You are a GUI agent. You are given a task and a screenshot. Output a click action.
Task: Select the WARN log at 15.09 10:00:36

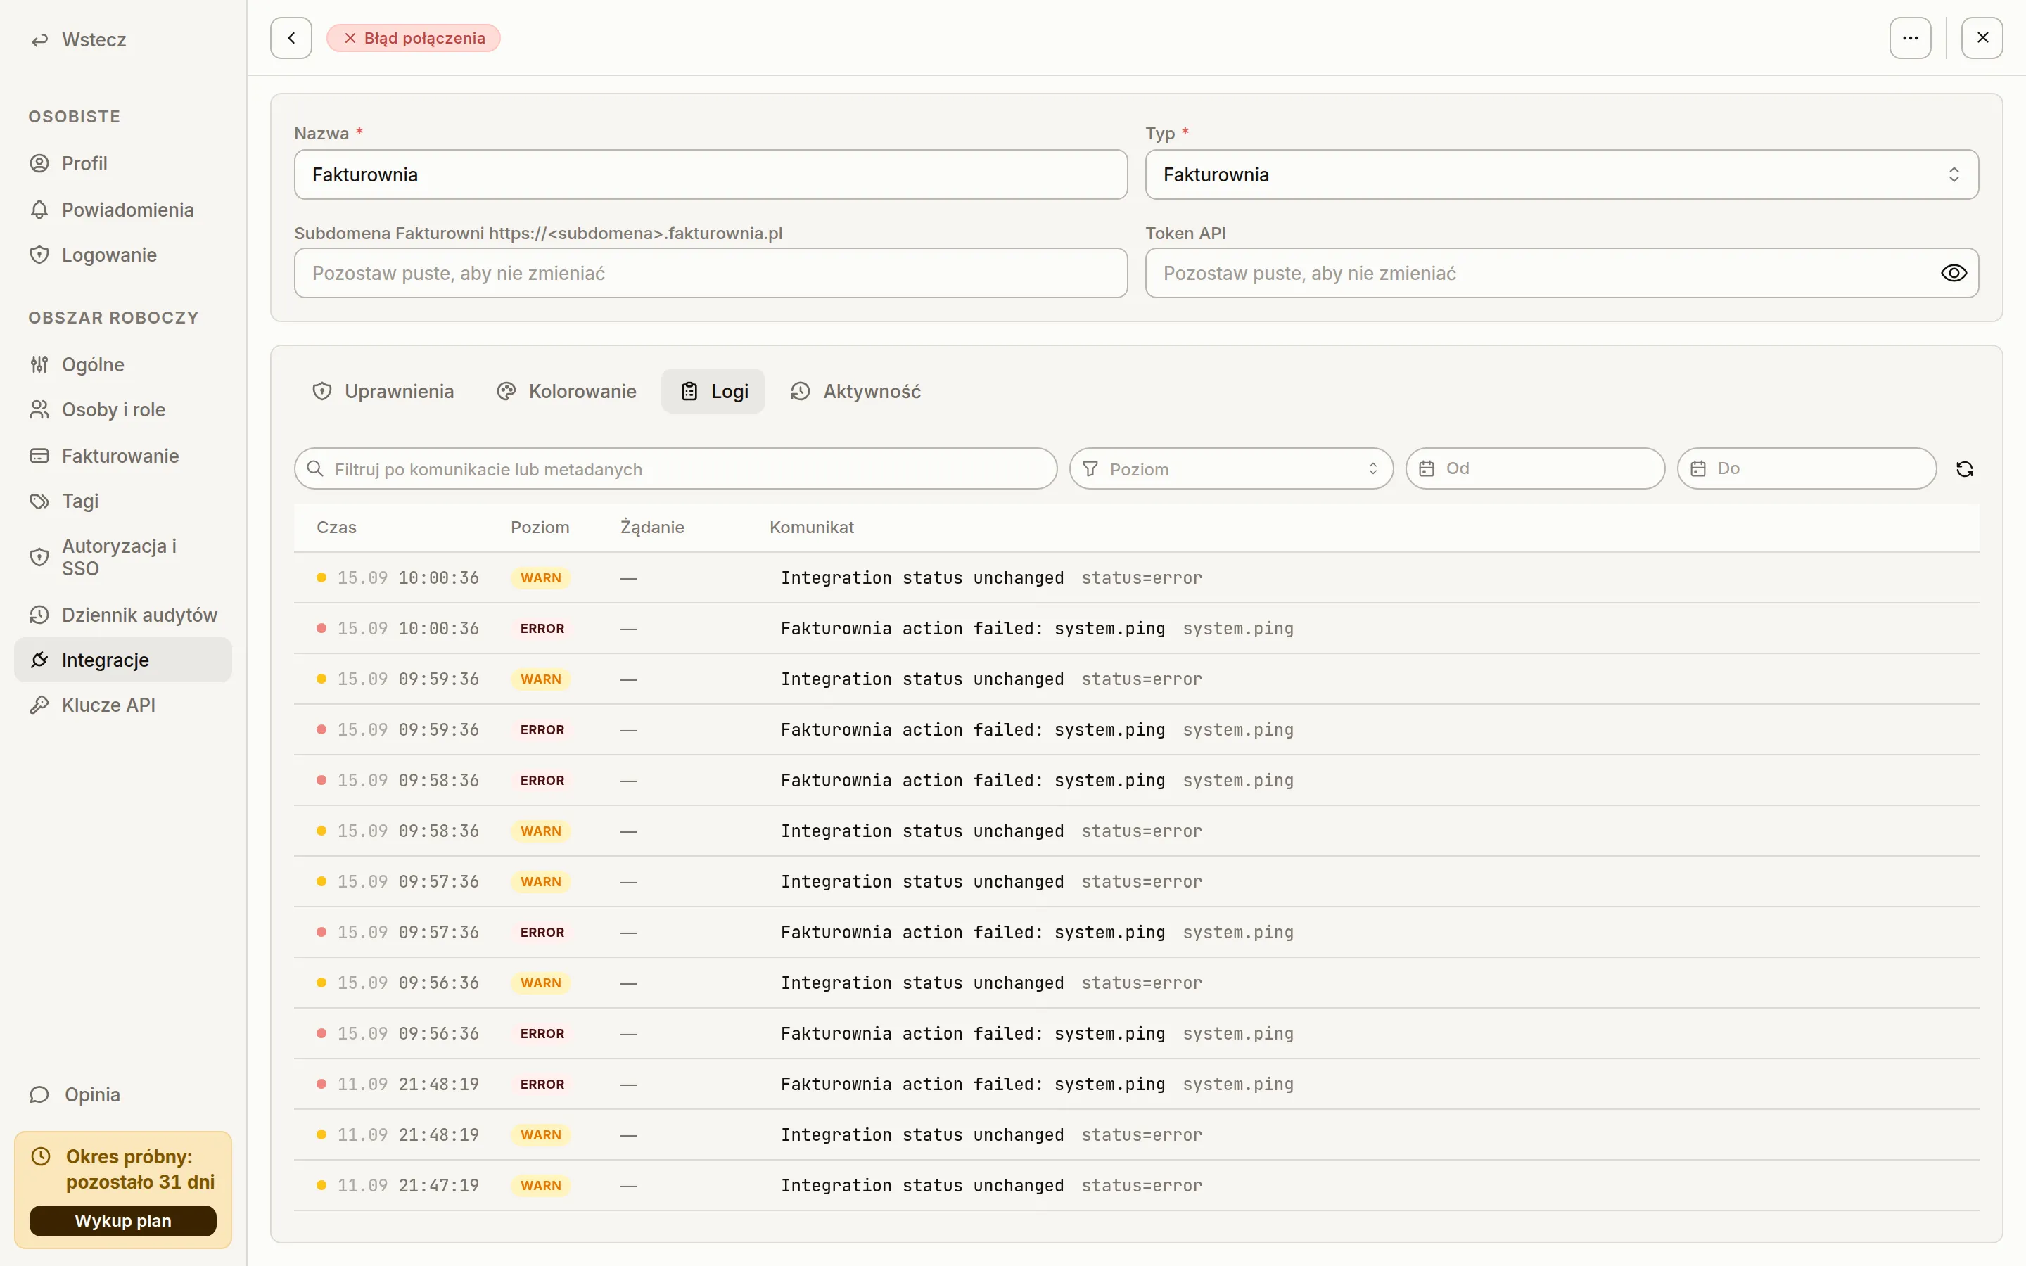coord(1136,577)
